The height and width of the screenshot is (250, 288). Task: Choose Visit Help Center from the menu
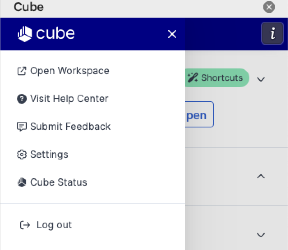[69, 99]
